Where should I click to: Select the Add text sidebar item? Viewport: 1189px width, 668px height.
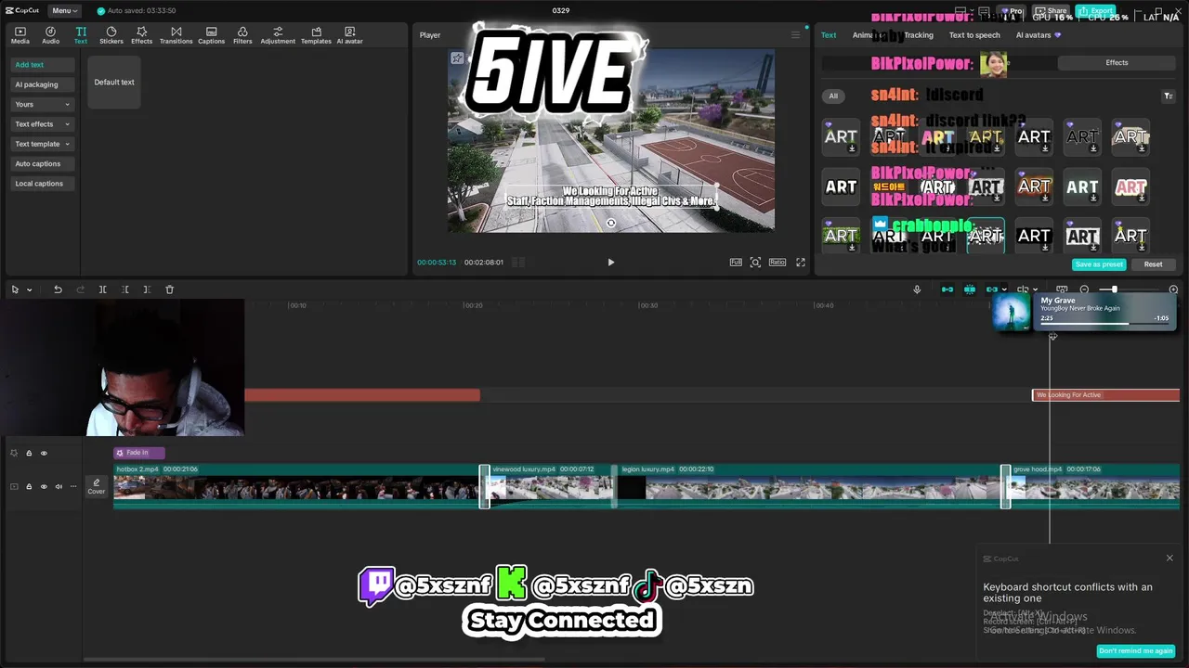pyautogui.click(x=42, y=65)
